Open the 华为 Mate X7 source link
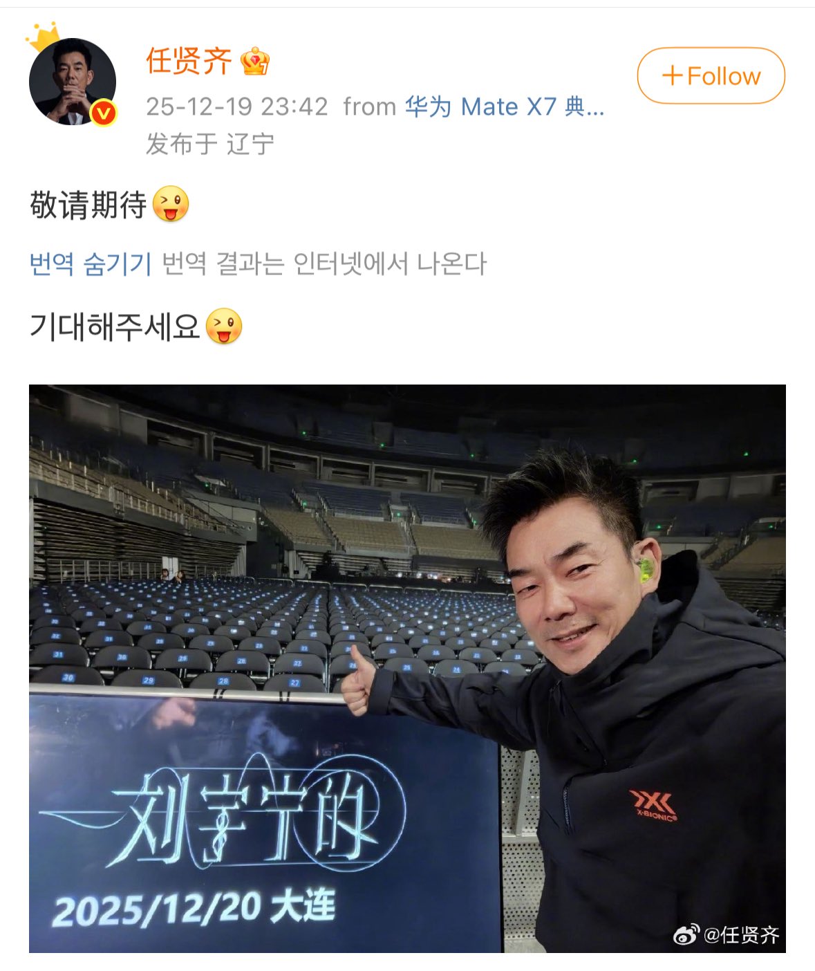This screenshot has width=815, height=971. (505, 107)
